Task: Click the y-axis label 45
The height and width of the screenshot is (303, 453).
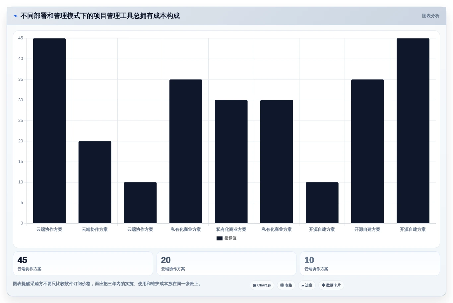Action: (21, 38)
